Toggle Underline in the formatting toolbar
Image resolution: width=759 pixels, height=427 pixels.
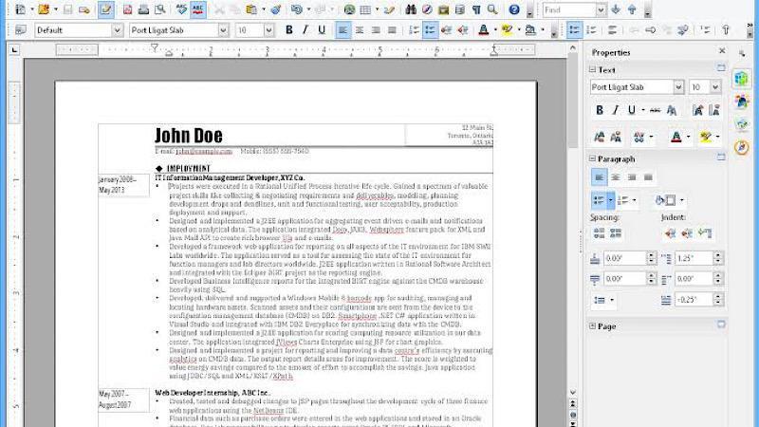322,30
